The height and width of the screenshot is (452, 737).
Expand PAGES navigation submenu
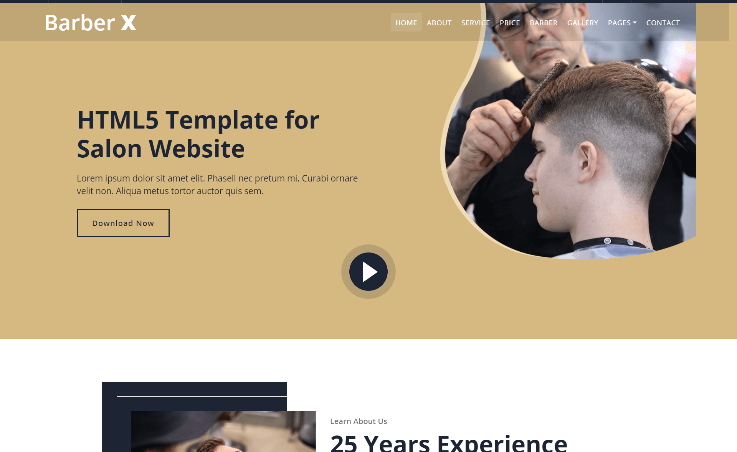click(622, 22)
